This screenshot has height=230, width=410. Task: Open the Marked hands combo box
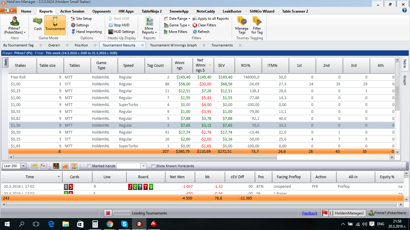pyautogui.click(x=131, y=166)
